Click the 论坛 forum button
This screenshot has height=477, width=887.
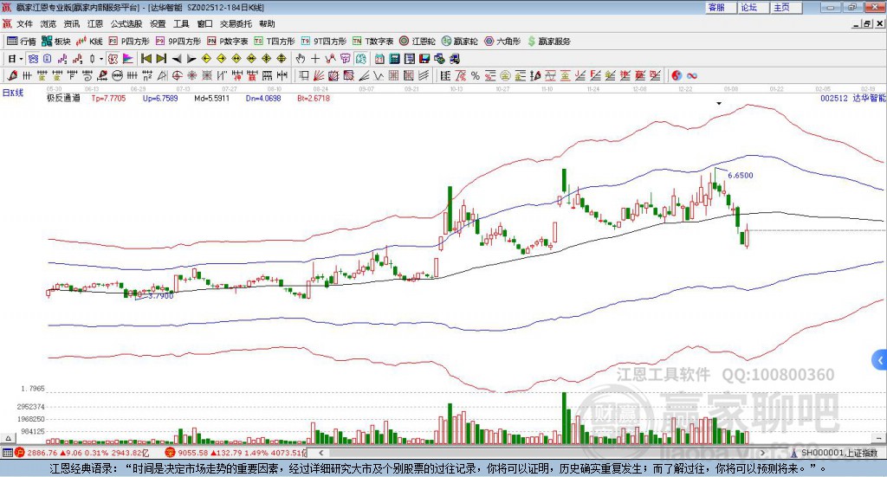[x=753, y=7]
